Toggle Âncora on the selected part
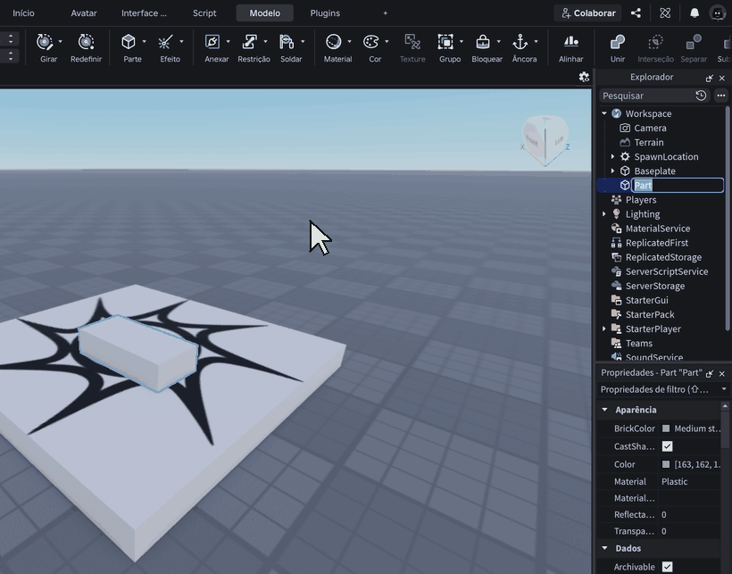The height and width of the screenshot is (574, 732). click(520, 47)
